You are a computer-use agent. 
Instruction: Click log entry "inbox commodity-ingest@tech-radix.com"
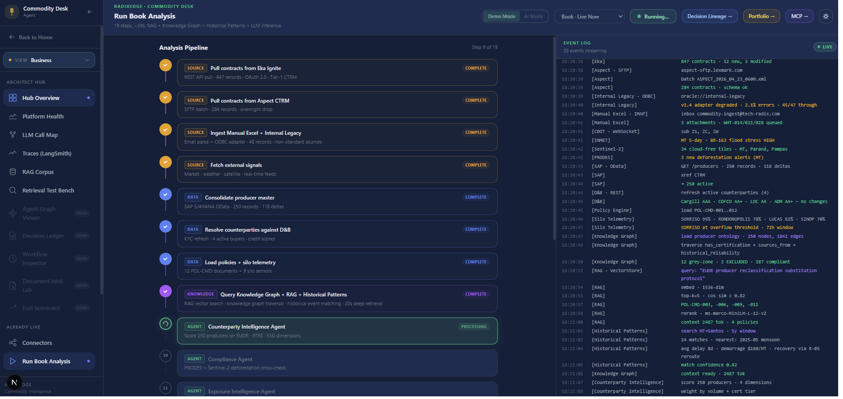730,114
